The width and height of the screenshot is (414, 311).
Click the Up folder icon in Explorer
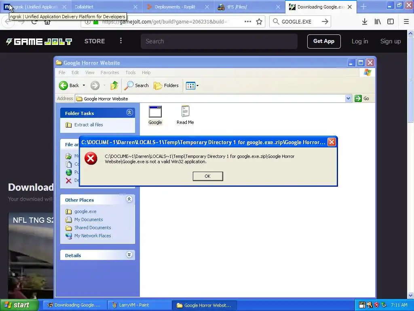click(x=114, y=85)
